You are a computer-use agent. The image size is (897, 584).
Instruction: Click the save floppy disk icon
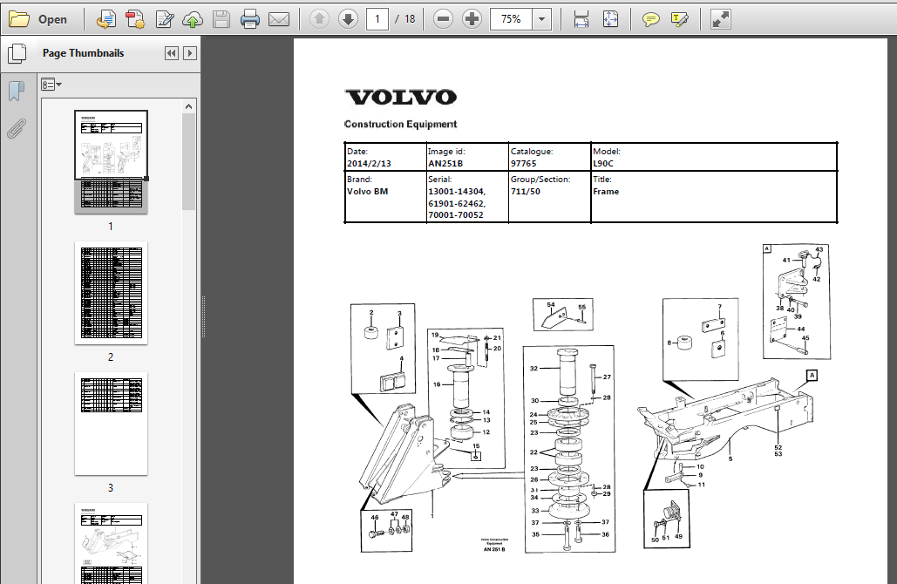click(221, 19)
